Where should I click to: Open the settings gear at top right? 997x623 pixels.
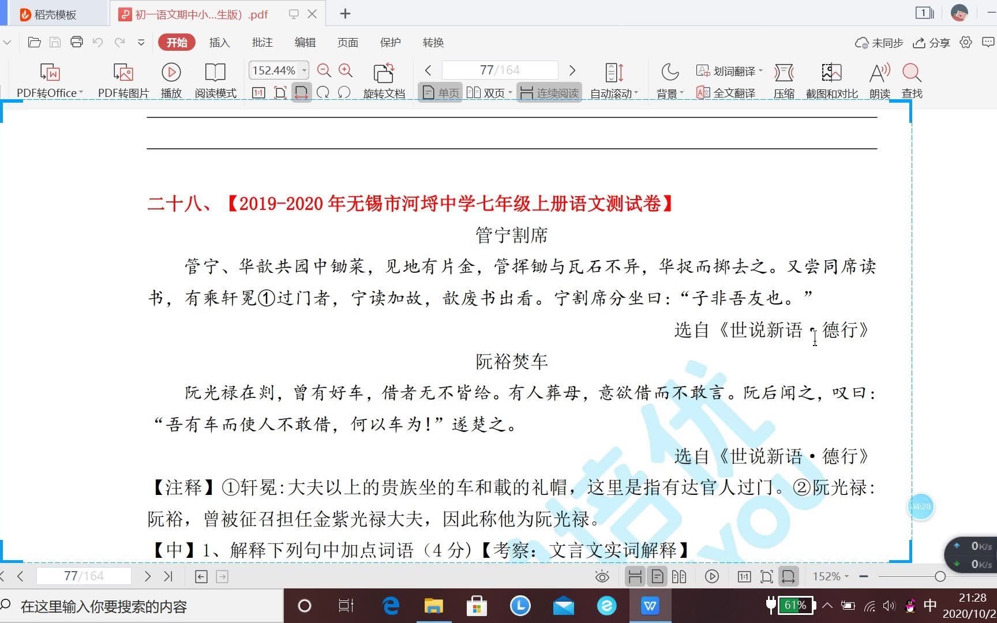(966, 42)
